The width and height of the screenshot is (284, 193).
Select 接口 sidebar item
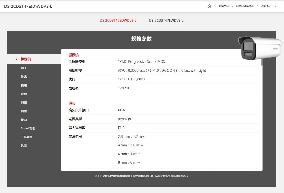[x=24, y=120]
